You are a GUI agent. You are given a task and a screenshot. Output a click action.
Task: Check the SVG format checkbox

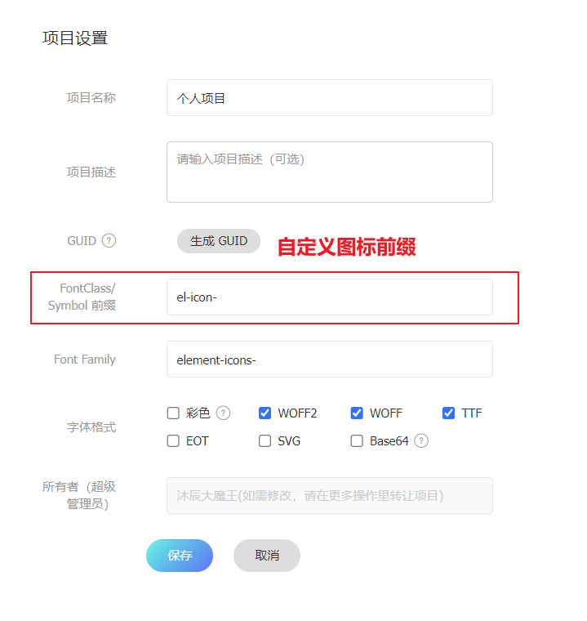pyautogui.click(x=265, y=441)
